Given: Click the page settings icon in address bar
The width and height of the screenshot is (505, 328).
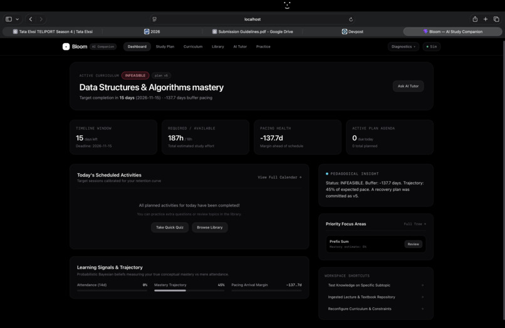Looking at the screenshot, I should 155,19.
